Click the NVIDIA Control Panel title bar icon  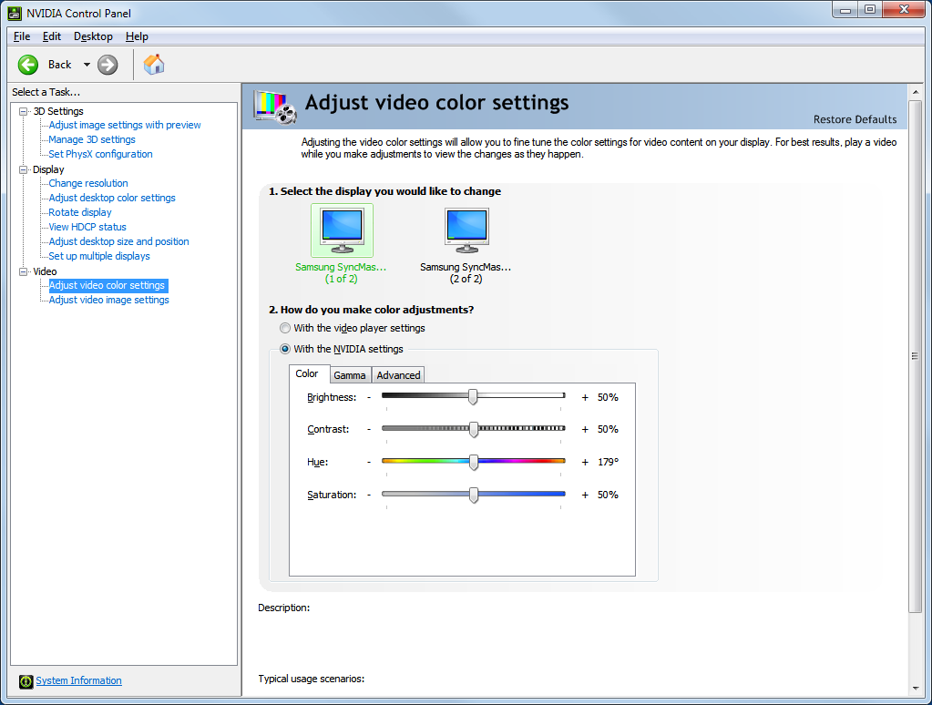[15, 13]
